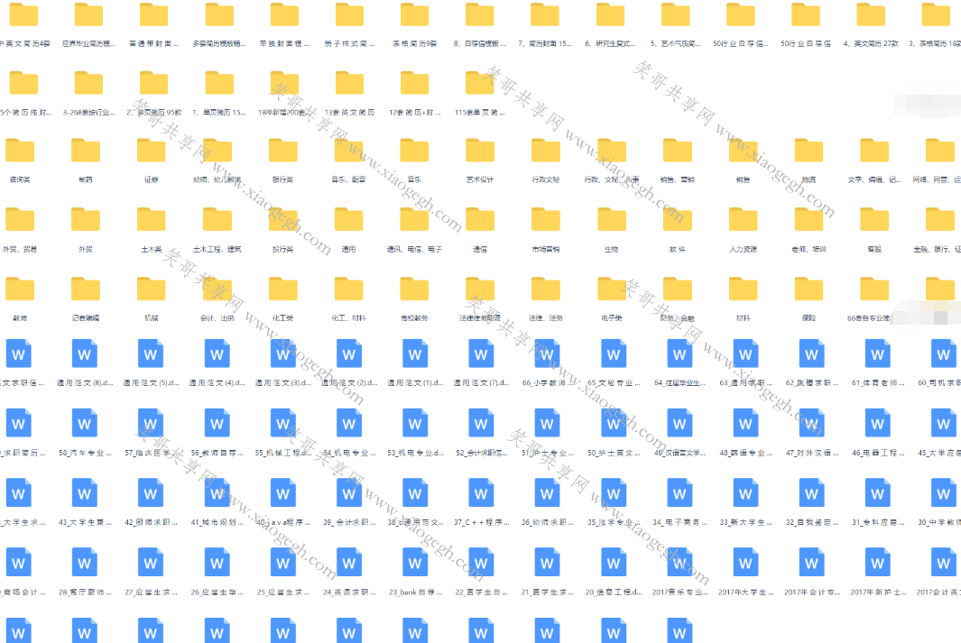Viewport: 961px width, 643px height.
Task: Open the Word file 61_体育老师
Action: point(878,354)
